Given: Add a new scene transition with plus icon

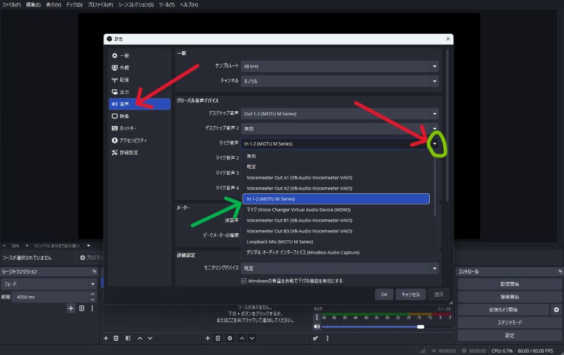Looking at the screenshot, I should point(71,308).
